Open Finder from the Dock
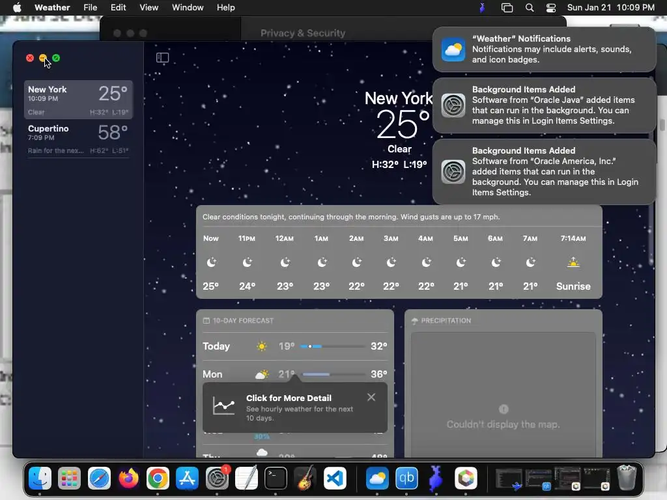The height and width of the screenshot is (500, 667). coord(40,478)
